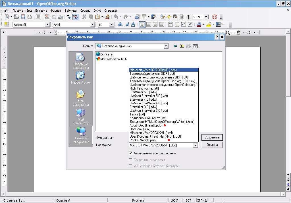Click the Decrease Indent icon
The width and height of the screenshot is (291, 203).
point(184,24)
